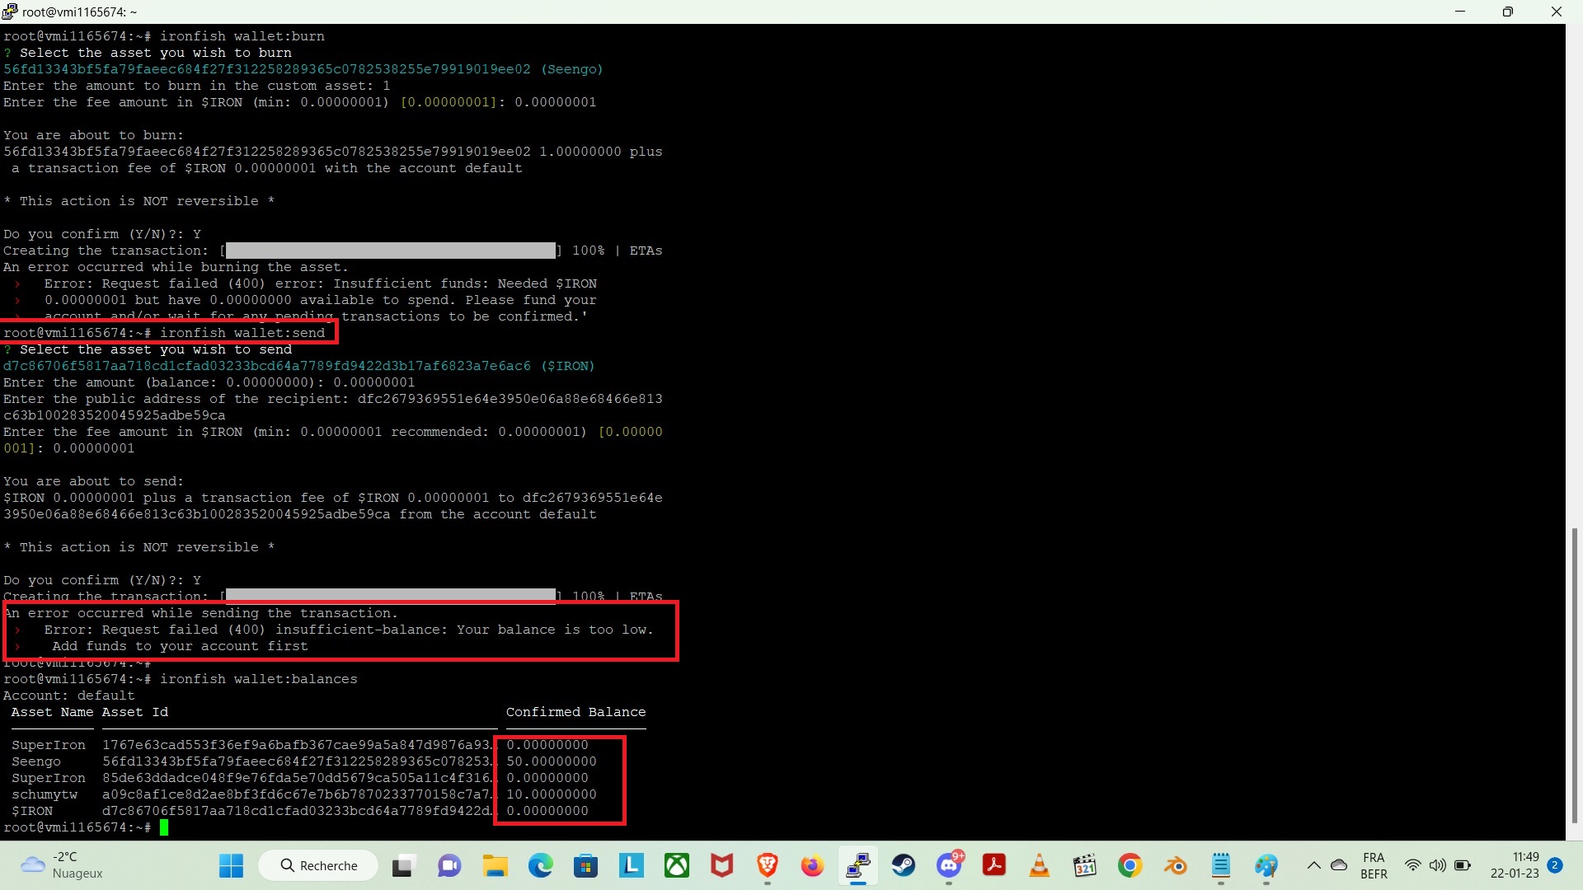Mute the system volume from the tray
Screen dimensions: 1583x890
click(1438, 865)
